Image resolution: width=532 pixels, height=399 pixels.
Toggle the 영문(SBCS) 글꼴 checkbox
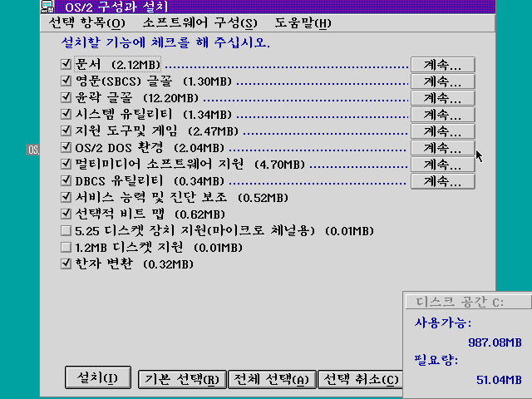tap(66, 81)
